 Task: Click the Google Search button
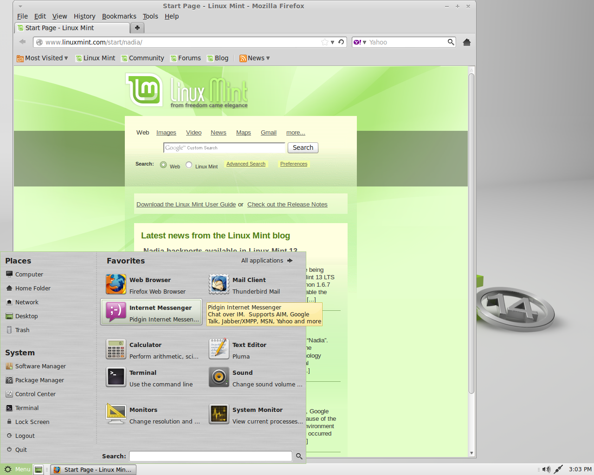pos(303,148)
